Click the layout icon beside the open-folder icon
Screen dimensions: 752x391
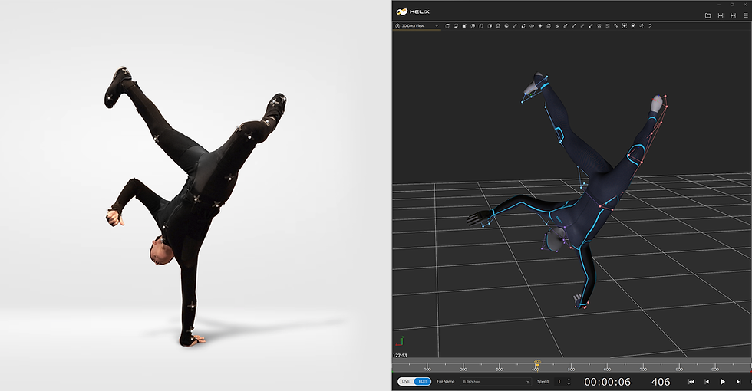[x=721, y=15]
